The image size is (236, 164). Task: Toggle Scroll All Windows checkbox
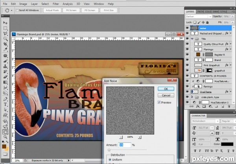pyautogui.click(x=17, y=10)
